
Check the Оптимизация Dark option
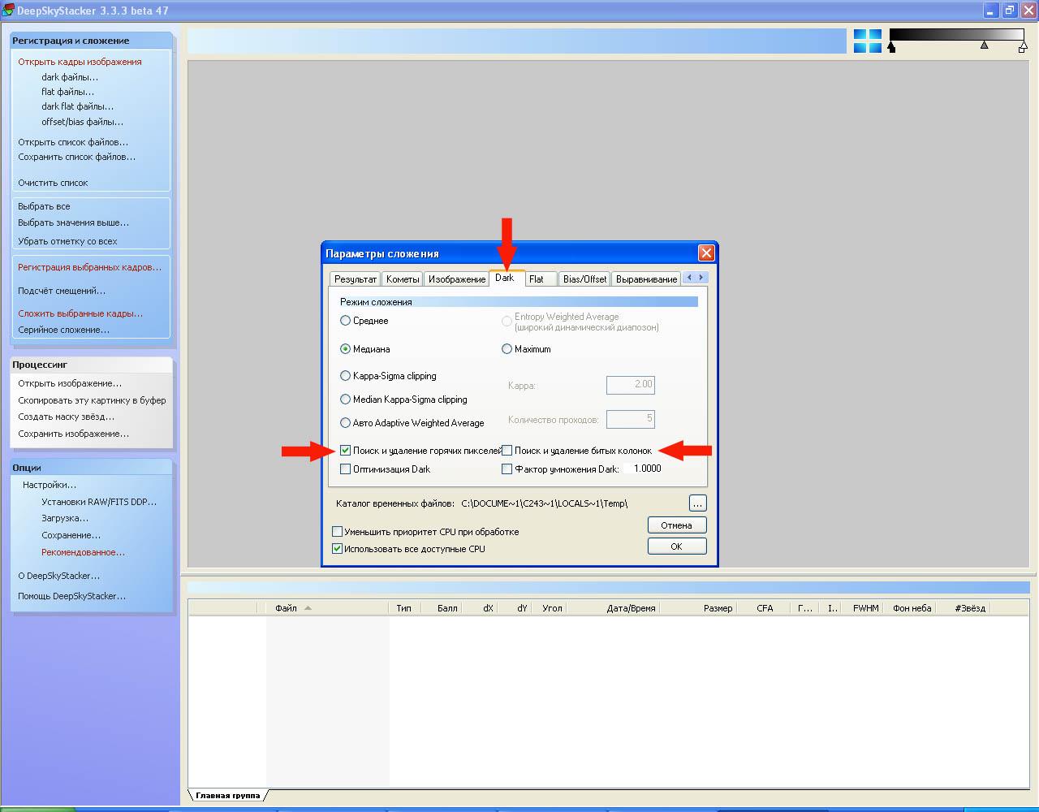click(x=346, y=469)
